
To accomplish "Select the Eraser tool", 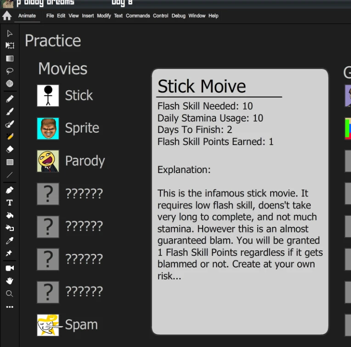I will click(x=10, y=149).
